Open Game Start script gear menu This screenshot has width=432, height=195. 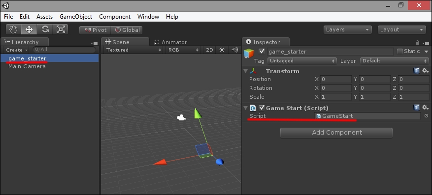click(425, 108)
